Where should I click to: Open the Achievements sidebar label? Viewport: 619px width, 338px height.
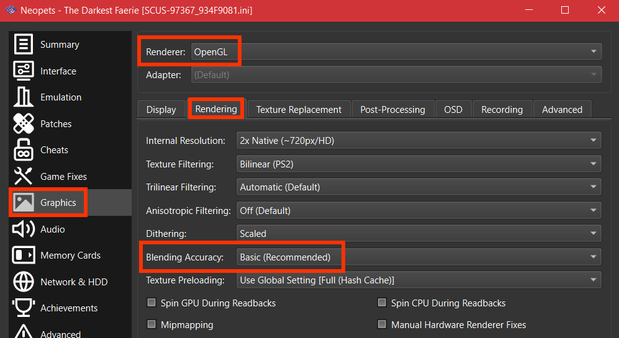pyautogui.click(x=69, y=308)
